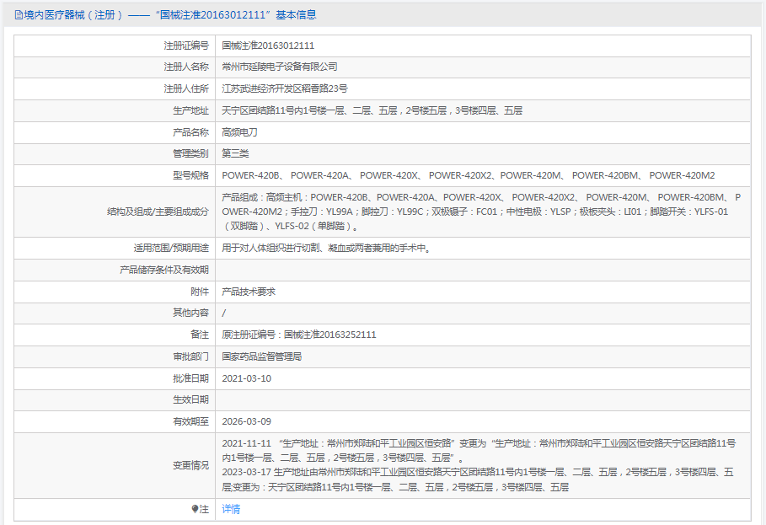Screen dimensions: 766x525
Task: Click the 2021-11-11 change record entry
Action: click(x=479, y=449)
